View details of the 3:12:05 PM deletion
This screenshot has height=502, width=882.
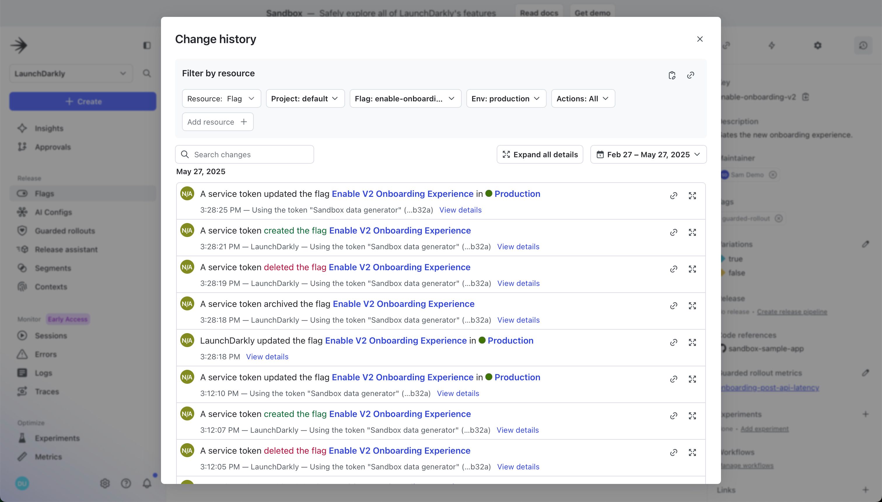coord(518,467)
